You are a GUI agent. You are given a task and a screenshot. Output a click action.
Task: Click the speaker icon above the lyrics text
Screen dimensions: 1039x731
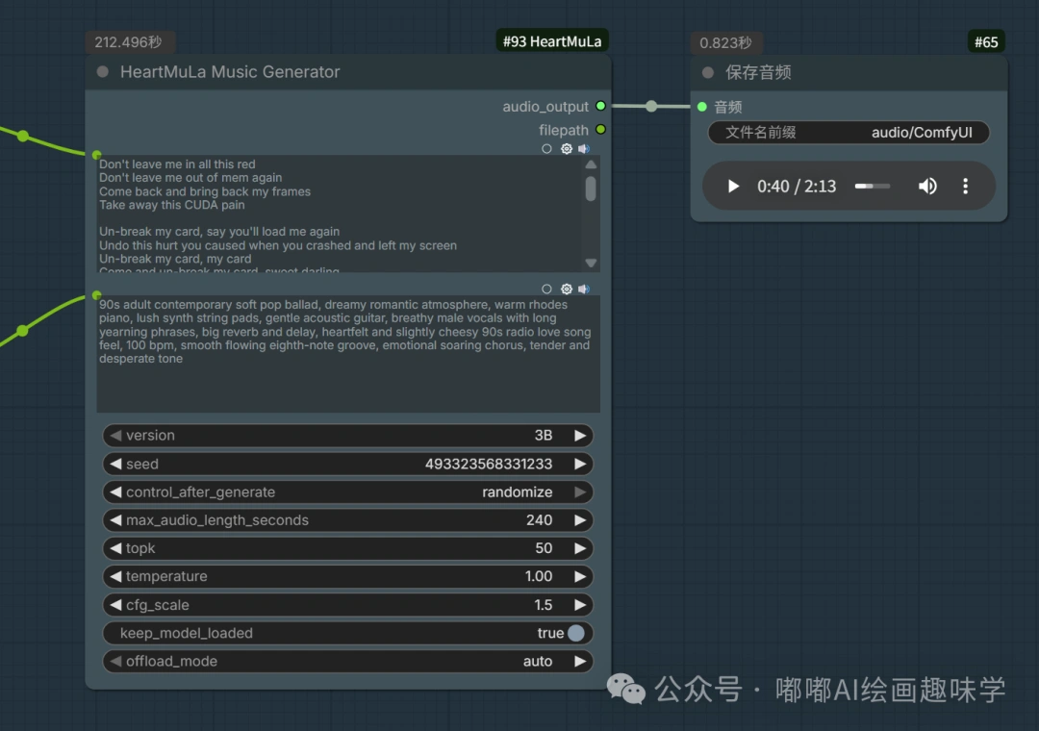pyautogui.click(x=584, y=149)
